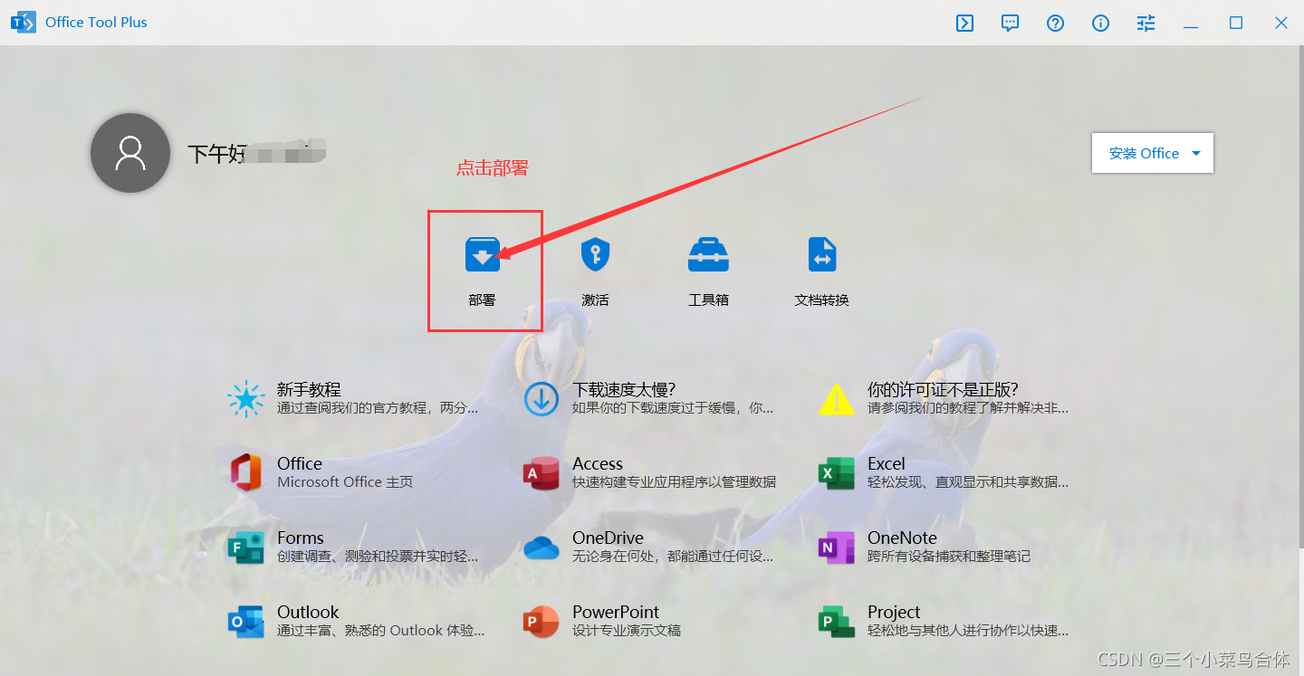This screenshot has height=676, width=1304.
Task: Open the command/terminal icon in the title bar
Action: [x=964, y=23]
